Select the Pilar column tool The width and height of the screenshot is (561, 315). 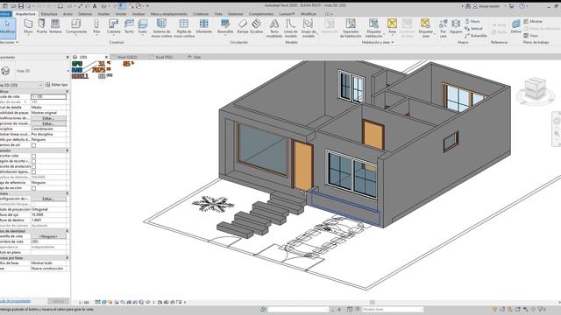[x=96, y=26]
